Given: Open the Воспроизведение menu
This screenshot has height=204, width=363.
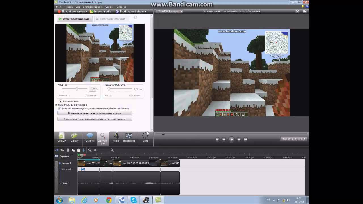Looking at the screenshot, I should [x=92, y=7].
